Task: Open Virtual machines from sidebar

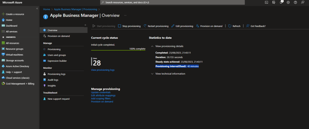Action: click(14, 55)
